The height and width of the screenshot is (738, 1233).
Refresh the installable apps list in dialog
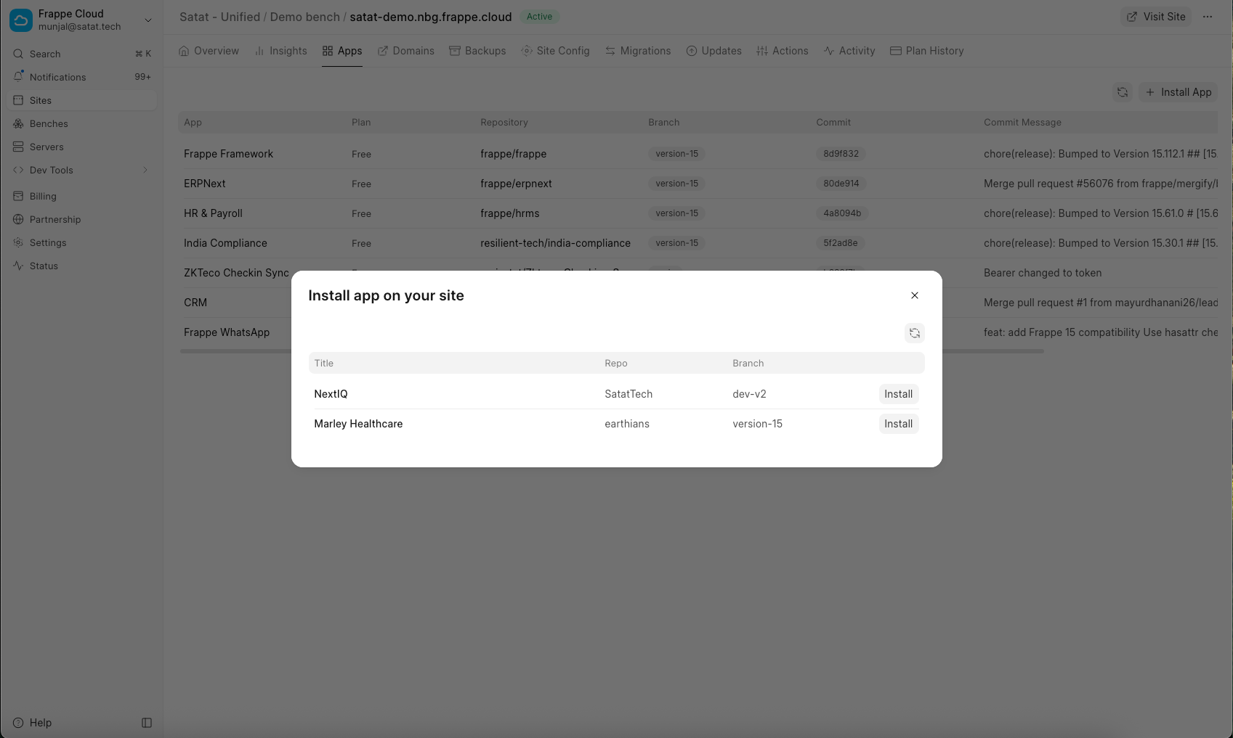point(915,333)
